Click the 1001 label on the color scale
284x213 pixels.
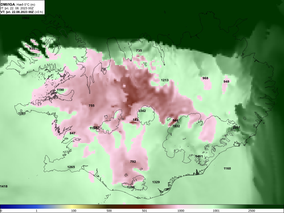tap(216, 211)
